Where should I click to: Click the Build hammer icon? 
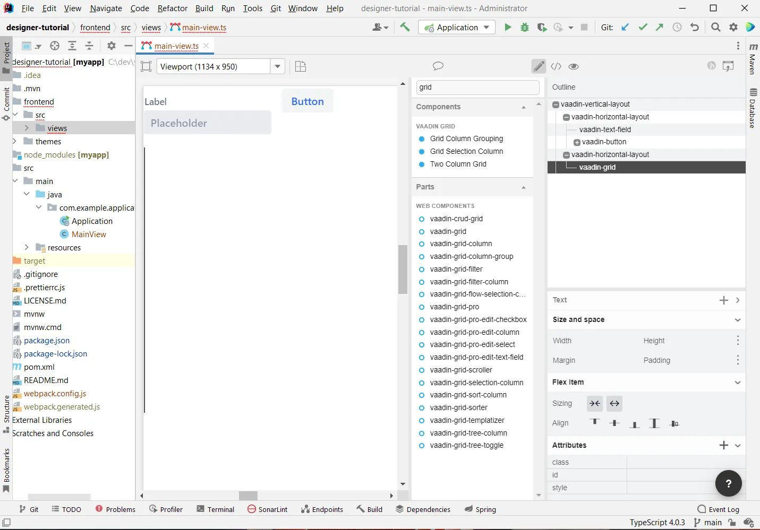pos(405,28)
